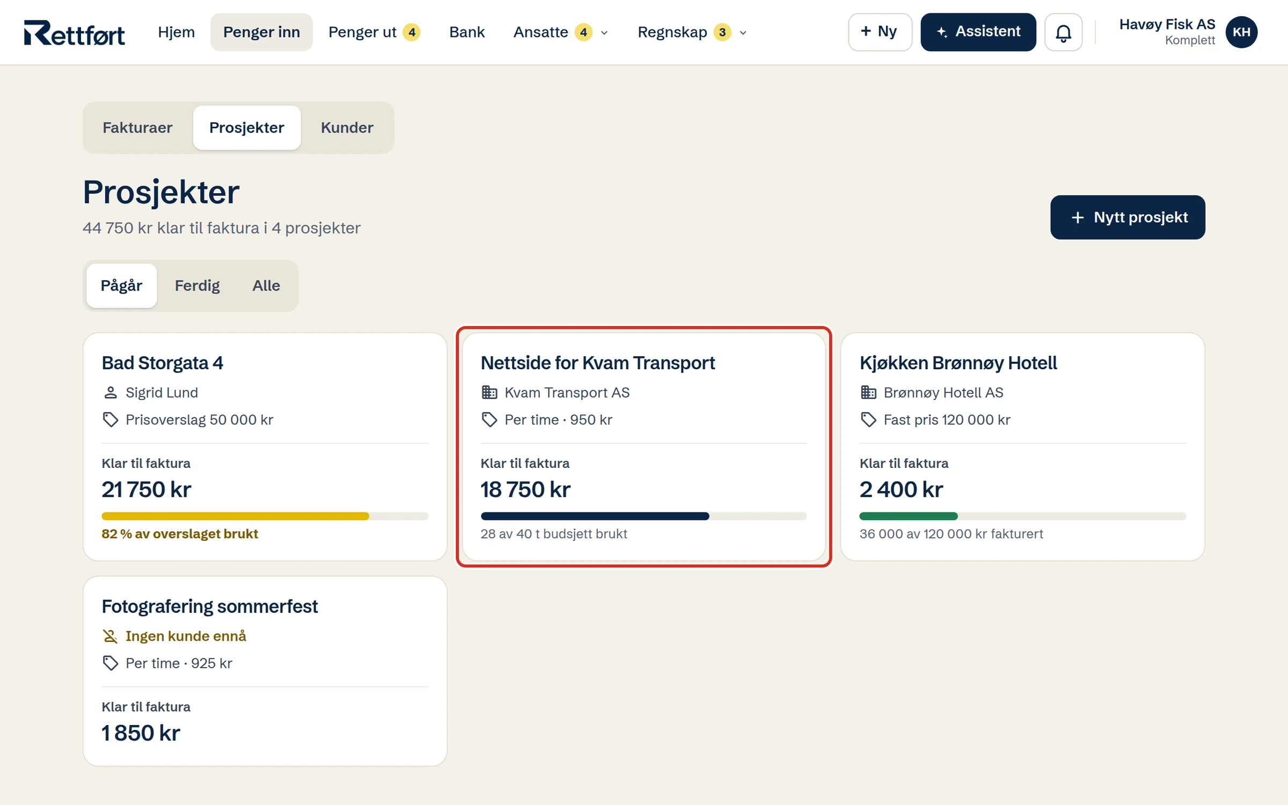Create a Nytt prosjekt
The image size is (1288, 805).
[1128, 217]
